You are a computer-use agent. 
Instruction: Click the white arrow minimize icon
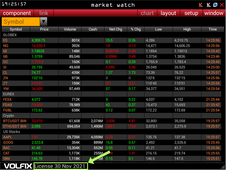click(209, 5)
